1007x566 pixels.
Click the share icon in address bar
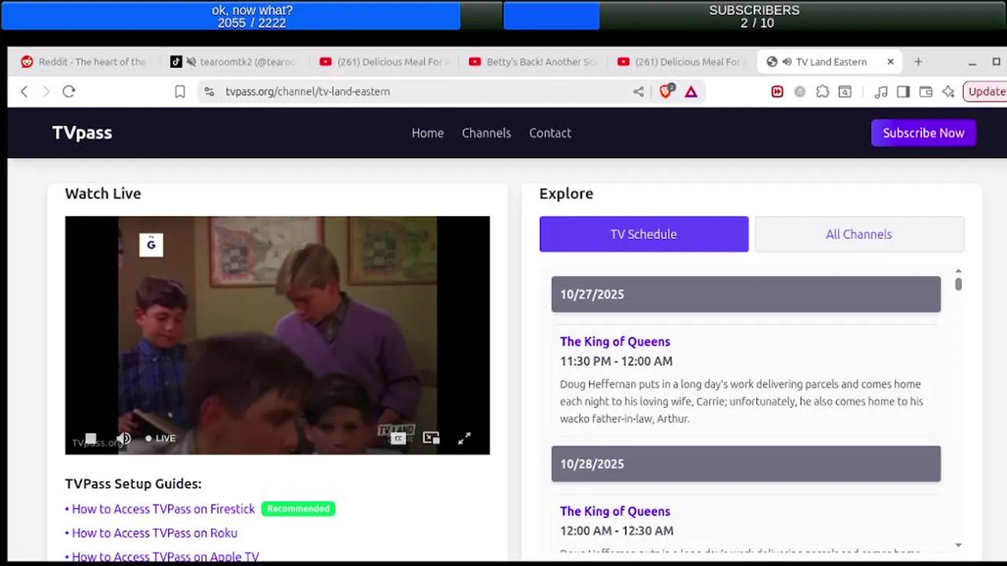point(638,92)
